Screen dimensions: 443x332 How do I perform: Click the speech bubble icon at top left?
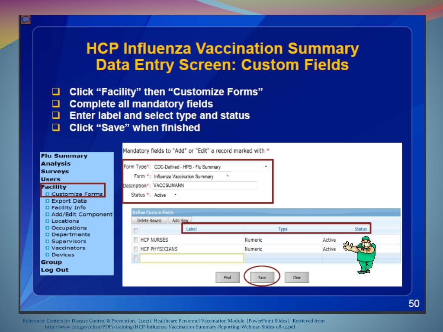(26, 19)
